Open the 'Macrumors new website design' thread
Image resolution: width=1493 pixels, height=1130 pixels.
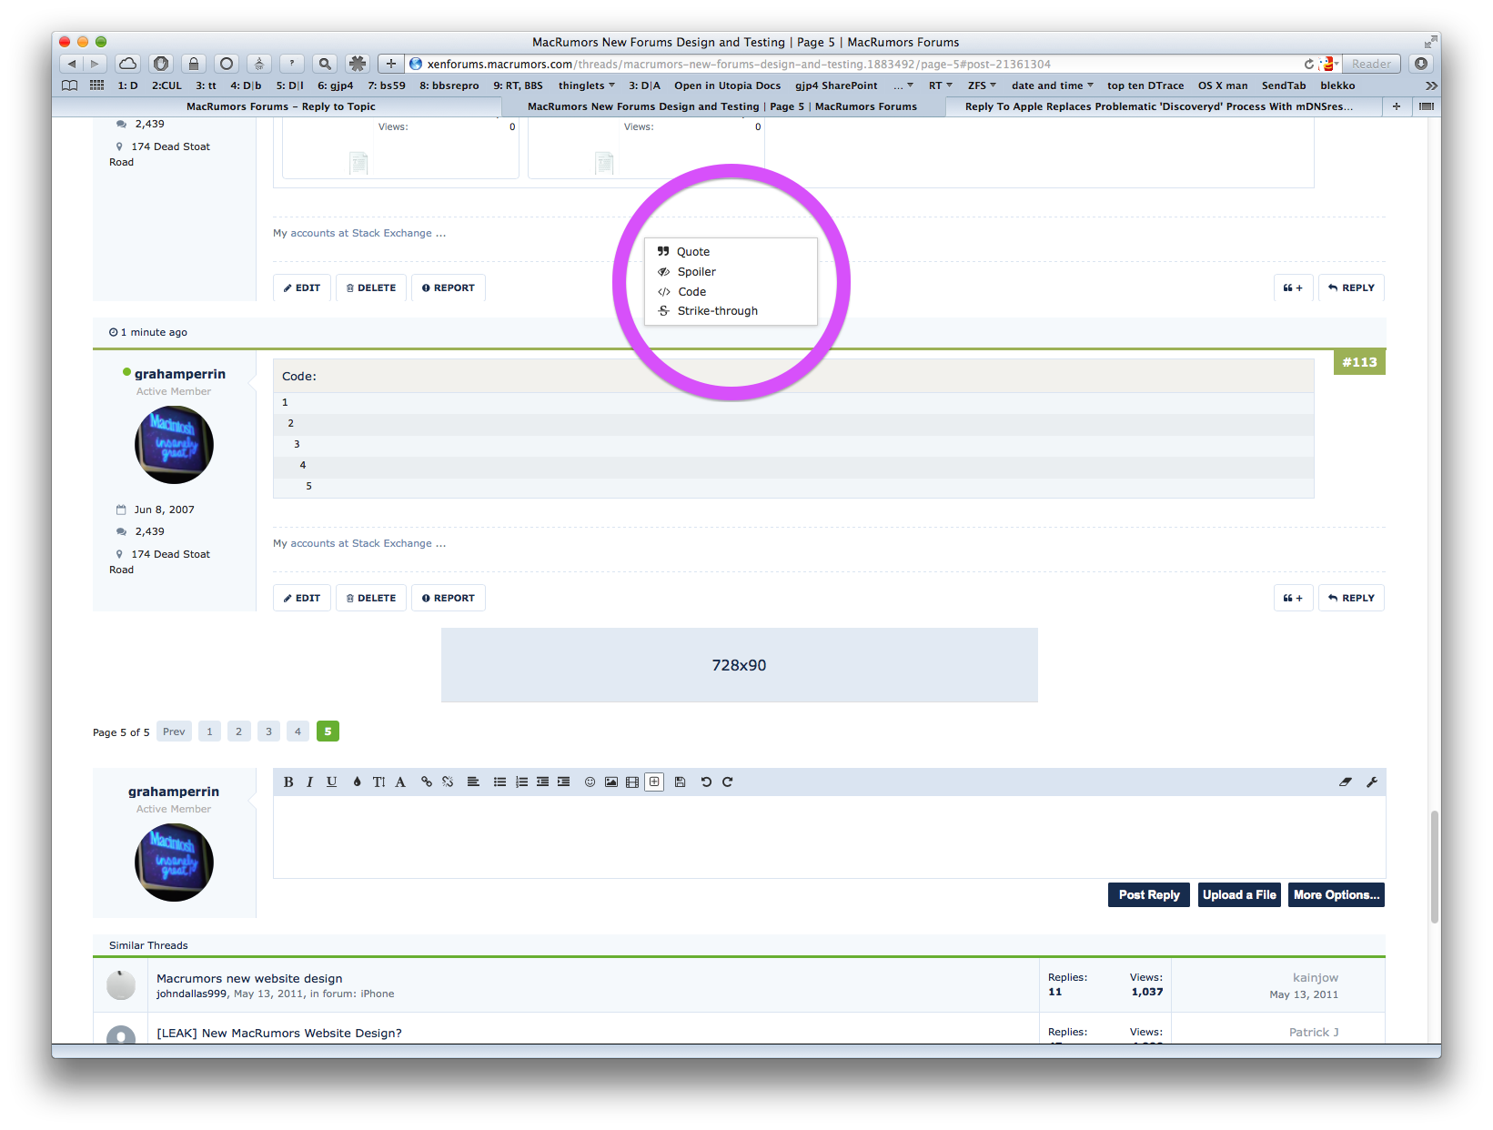[x=249, y=979]
